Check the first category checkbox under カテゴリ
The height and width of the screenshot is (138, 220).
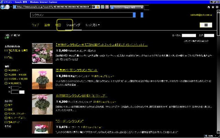point(6,105)
